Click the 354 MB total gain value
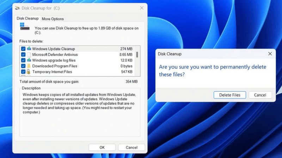 [x=131, y=81]
